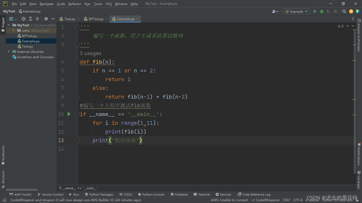Image resolution: width=362 pixels, height=203 pixels.
Task: Open the VCS menu
Action: (x=109, y=4)
